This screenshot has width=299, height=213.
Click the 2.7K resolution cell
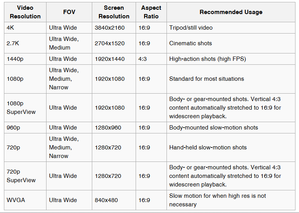tap(13, 43)
